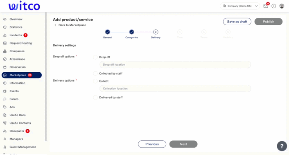This screenshot has width=289, height=155.
Task: Click the Useful Contacts label
Action: [20, 123]
